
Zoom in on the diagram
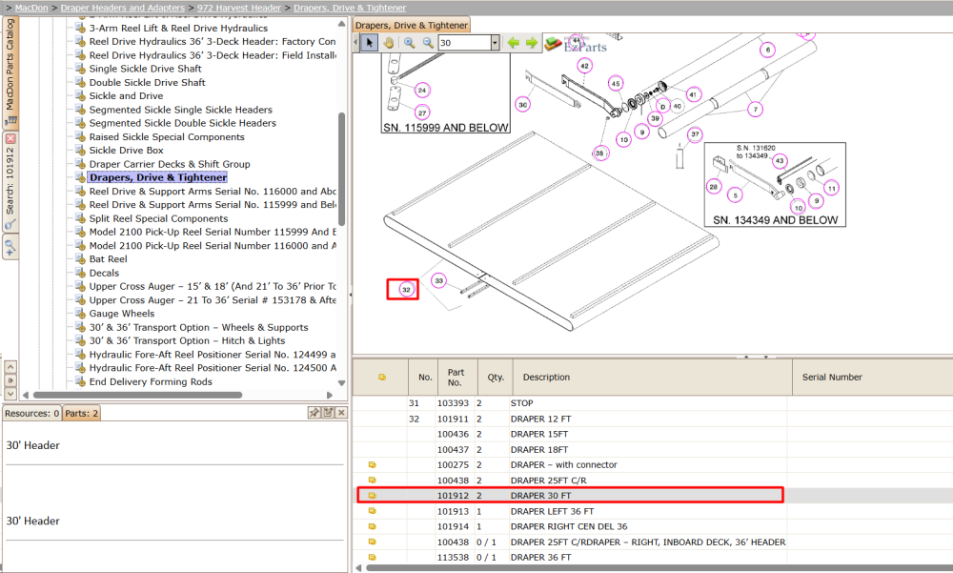pos(409,43)
